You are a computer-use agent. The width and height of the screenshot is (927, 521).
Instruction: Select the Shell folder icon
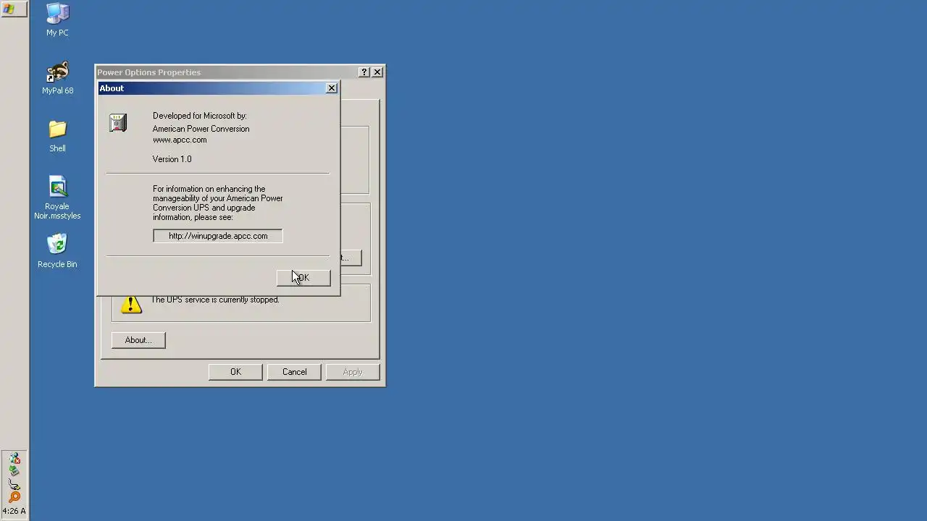click(x=57, y=136)
